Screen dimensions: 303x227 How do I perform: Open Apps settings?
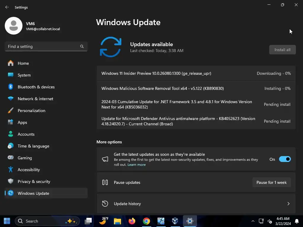pyautogui.click(x=46, y=122)
